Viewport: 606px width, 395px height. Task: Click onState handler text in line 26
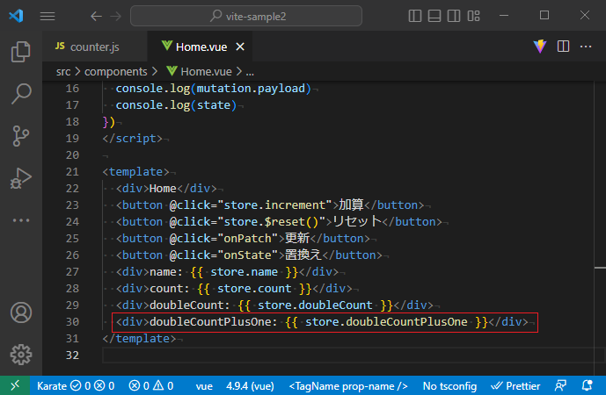(x=247, y=255)
